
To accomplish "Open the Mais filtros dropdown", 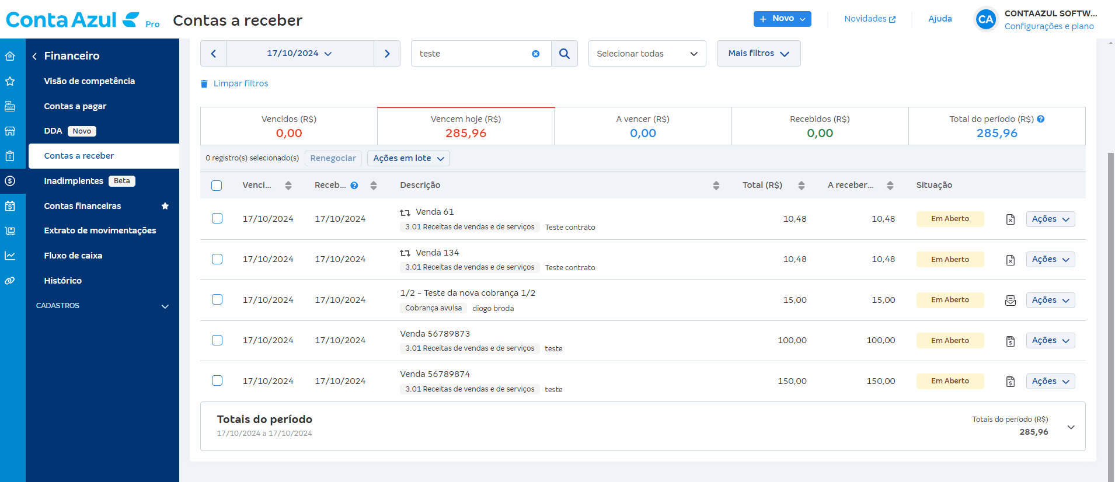I will click(x=758, y=54).
